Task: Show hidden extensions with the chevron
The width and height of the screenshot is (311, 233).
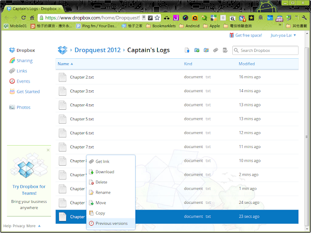Action: click(297, 17)
